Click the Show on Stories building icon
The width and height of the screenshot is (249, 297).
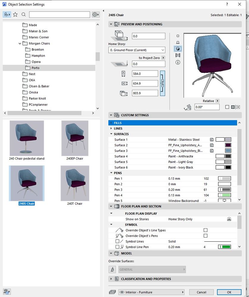click(229, 219)
